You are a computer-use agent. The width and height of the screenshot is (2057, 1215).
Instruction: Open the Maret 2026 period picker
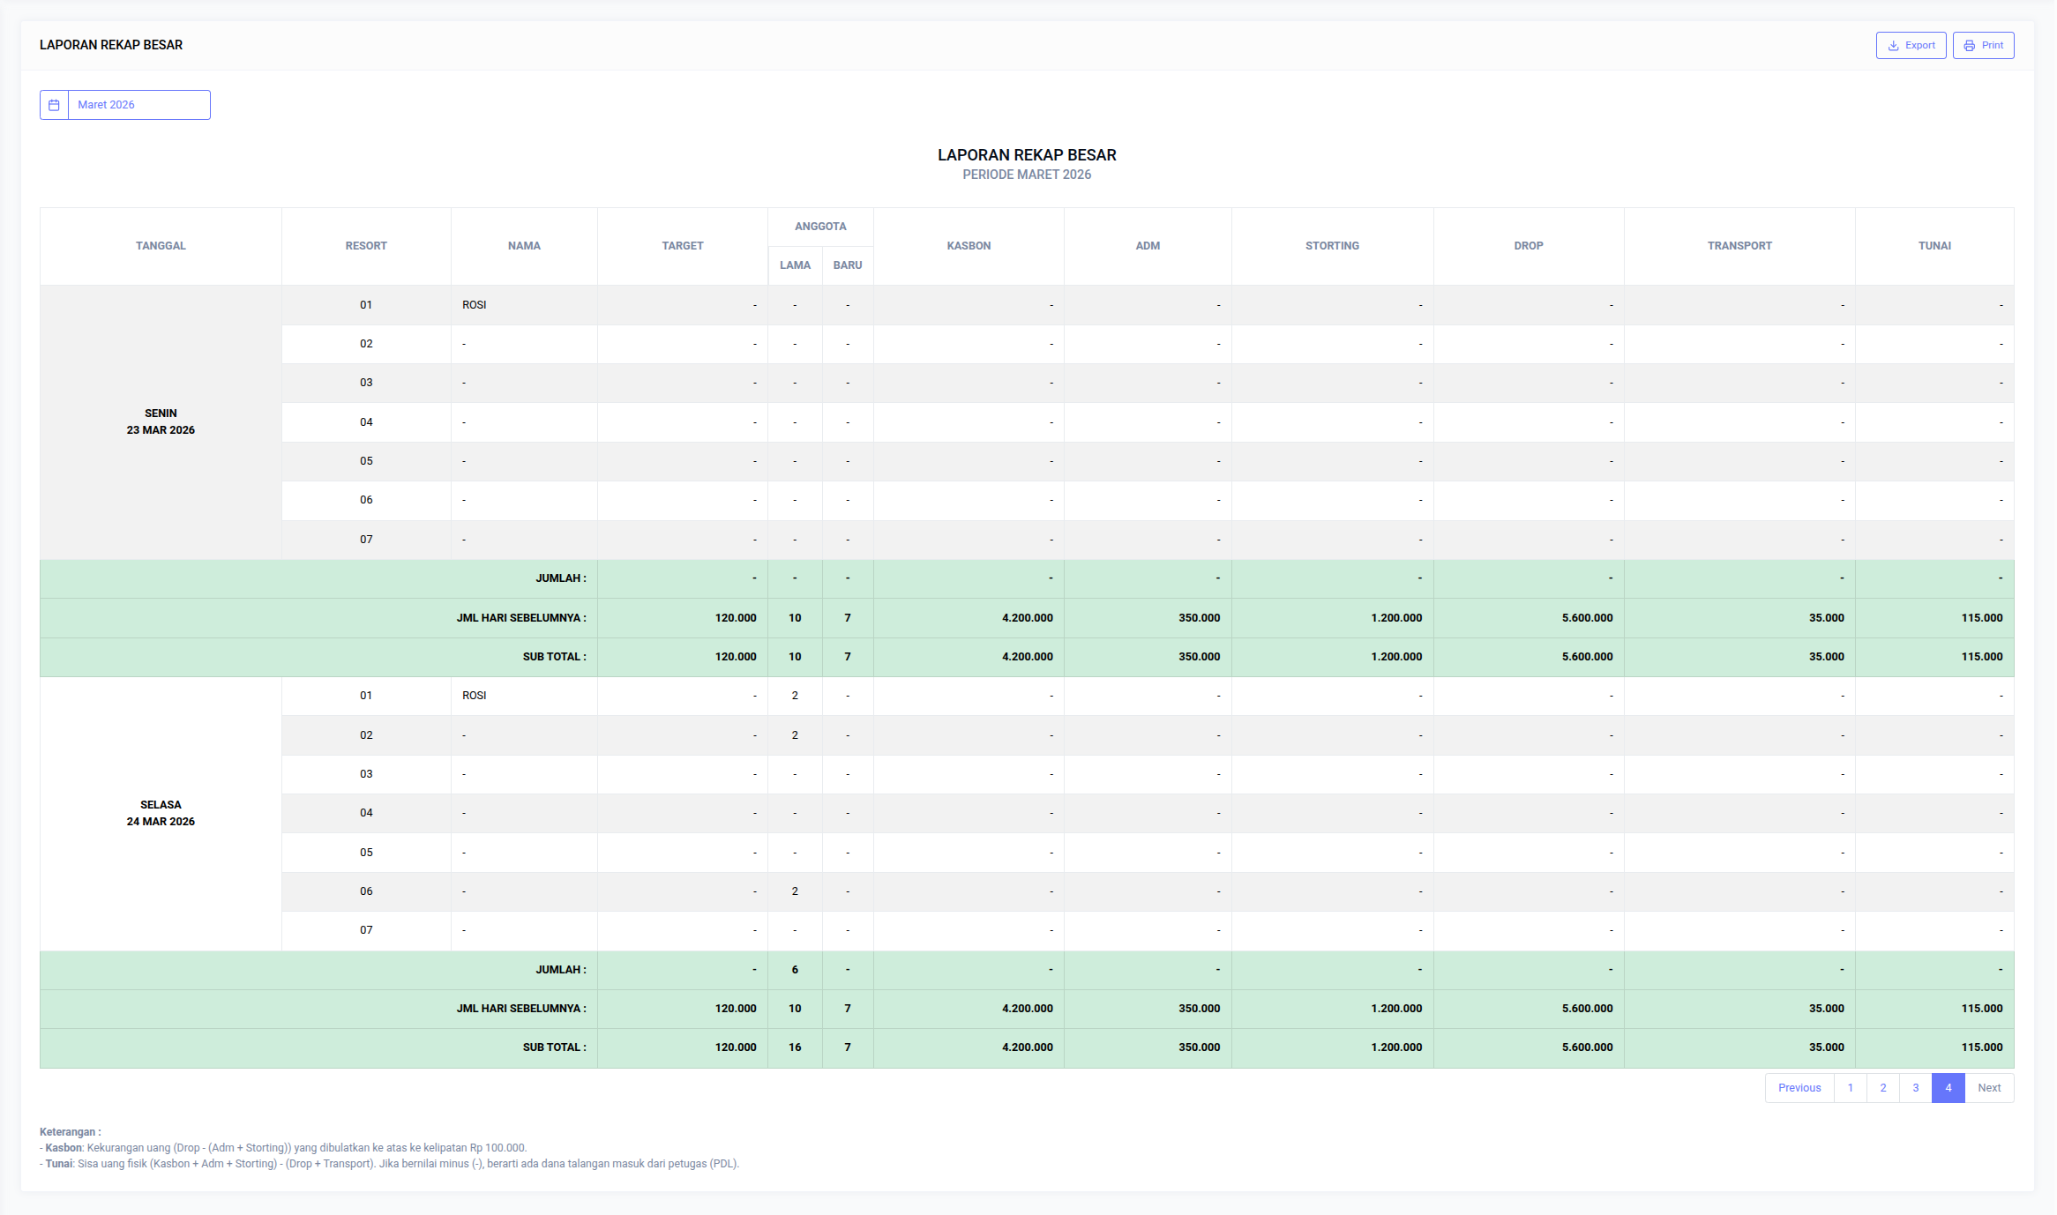(138, 105)
